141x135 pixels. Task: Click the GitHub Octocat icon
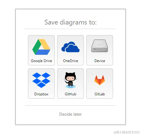tap(70, 80)
